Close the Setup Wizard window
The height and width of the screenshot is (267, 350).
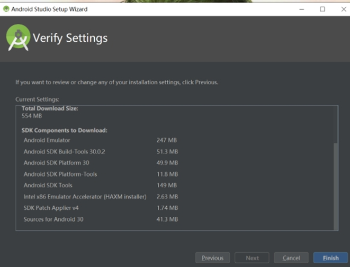coord(344,9)
